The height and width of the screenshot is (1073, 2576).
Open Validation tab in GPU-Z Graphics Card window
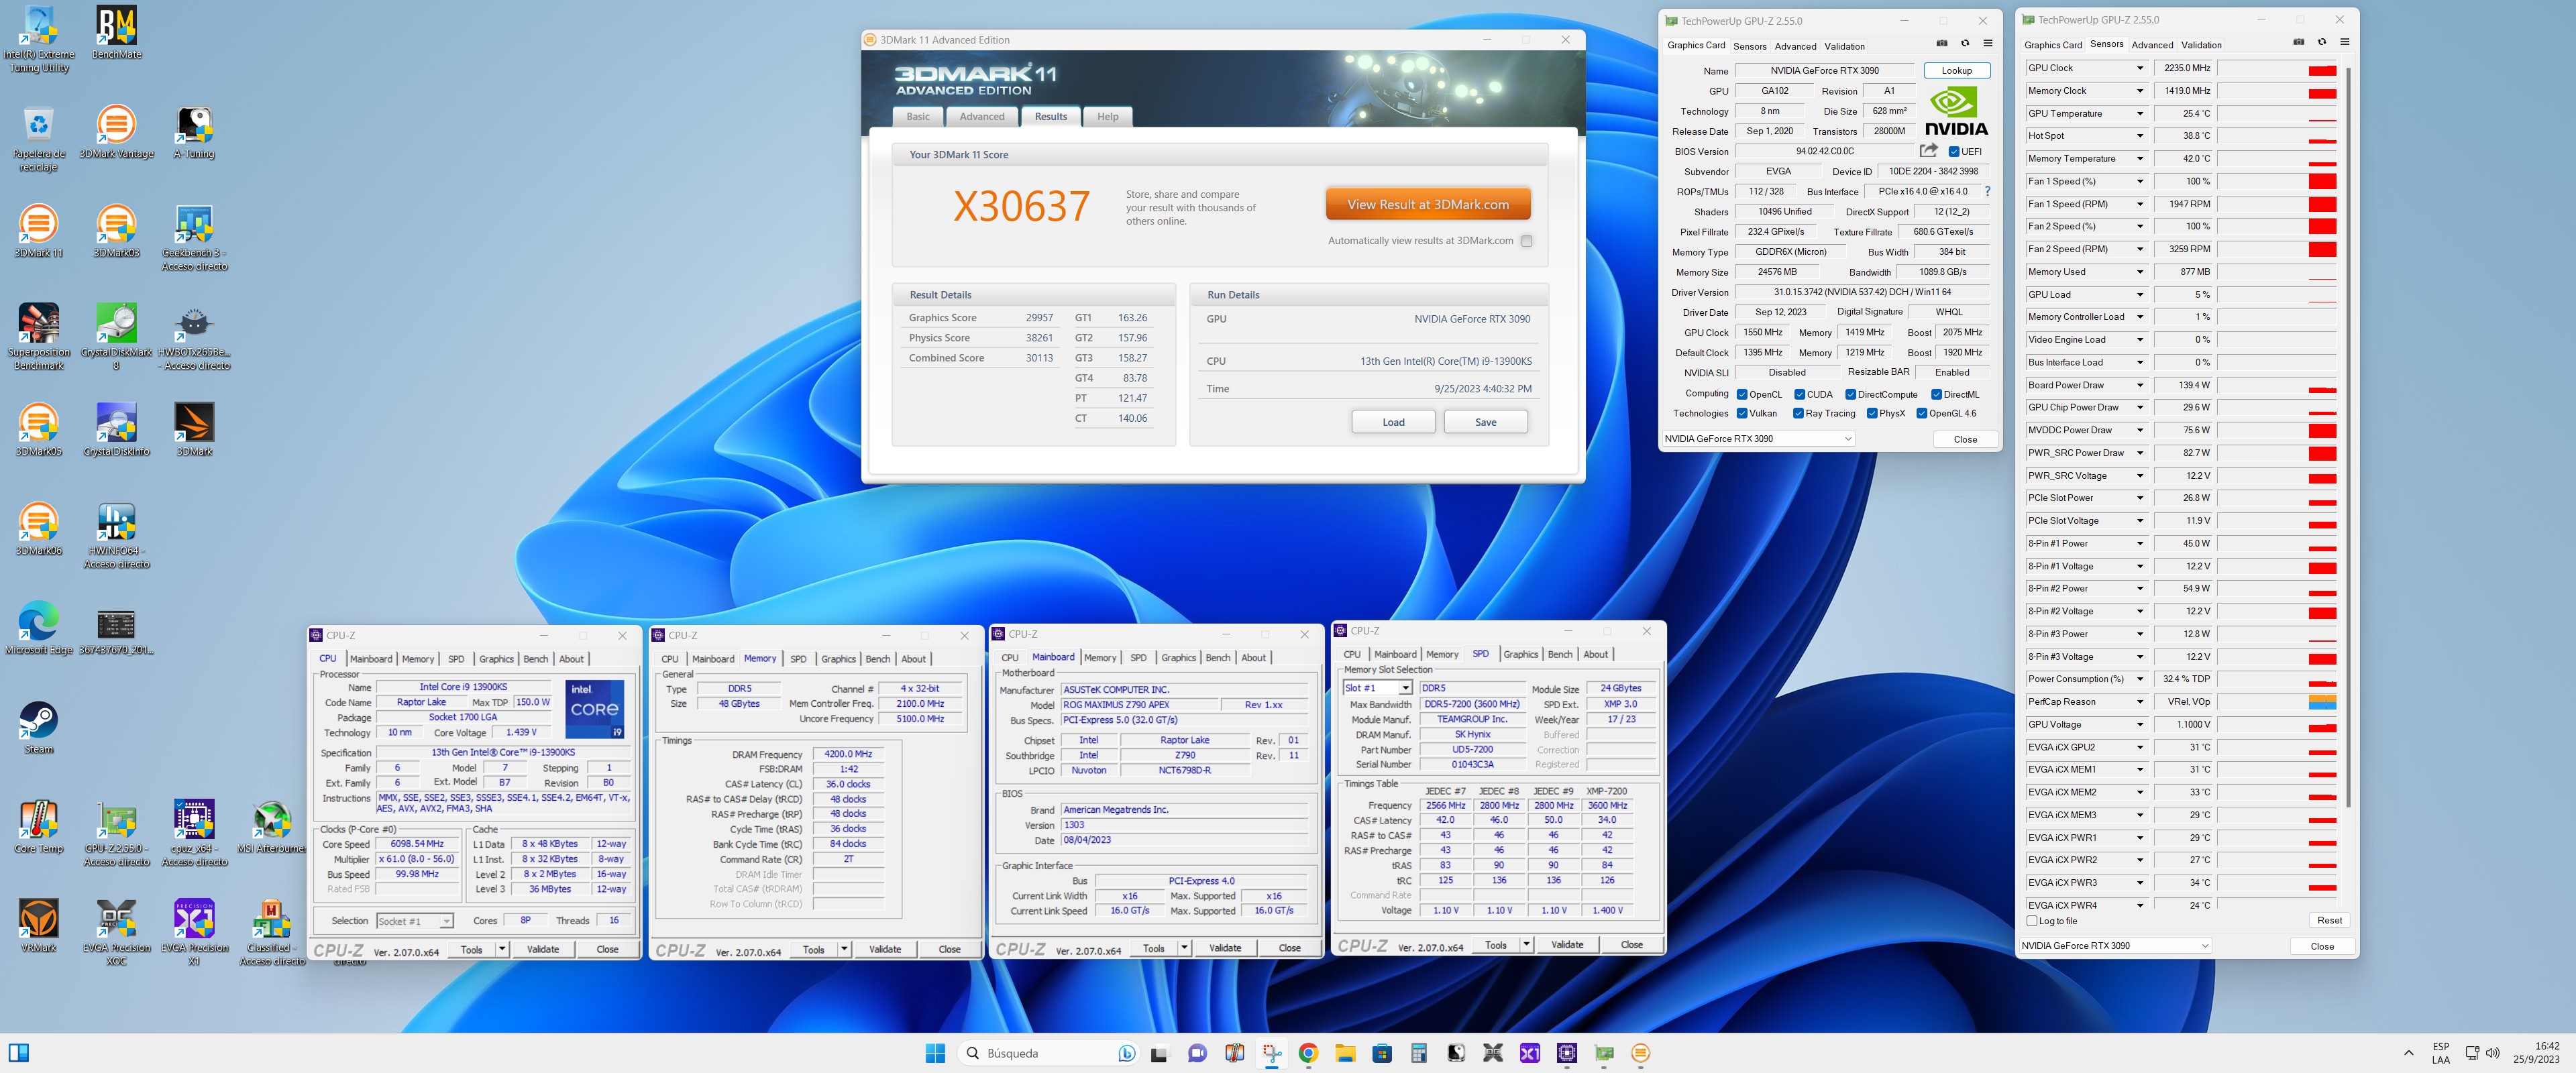[x=1844, y=46]
